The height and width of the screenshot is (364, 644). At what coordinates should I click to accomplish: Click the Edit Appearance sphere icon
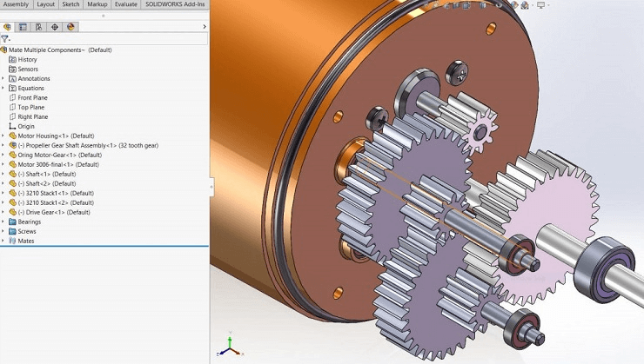513,5
